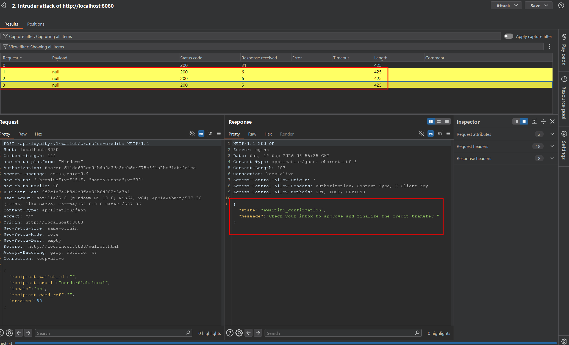Select the Raw tab in Request panel
569x345 pixels.
(x=23, y=134)
